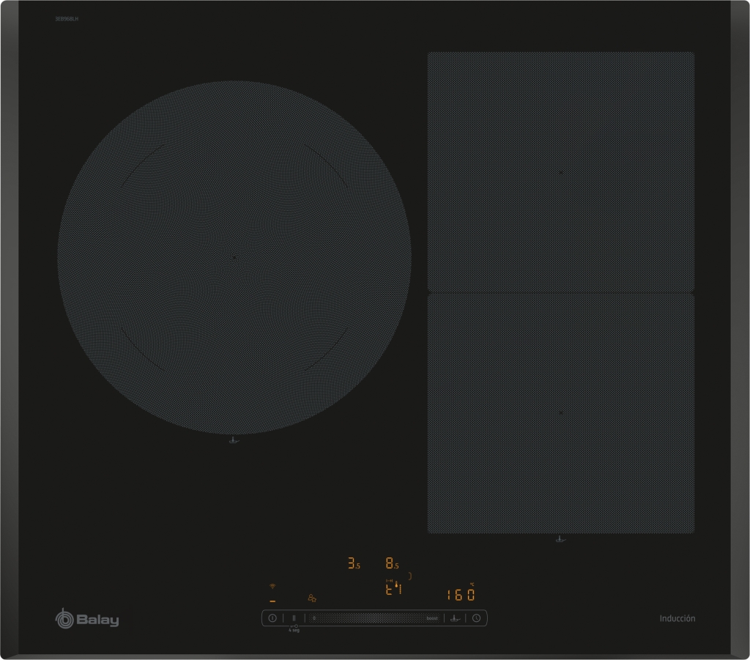750x660 pixels.
Task: Click the Balay brand logo
Action: tap(87, 619)
